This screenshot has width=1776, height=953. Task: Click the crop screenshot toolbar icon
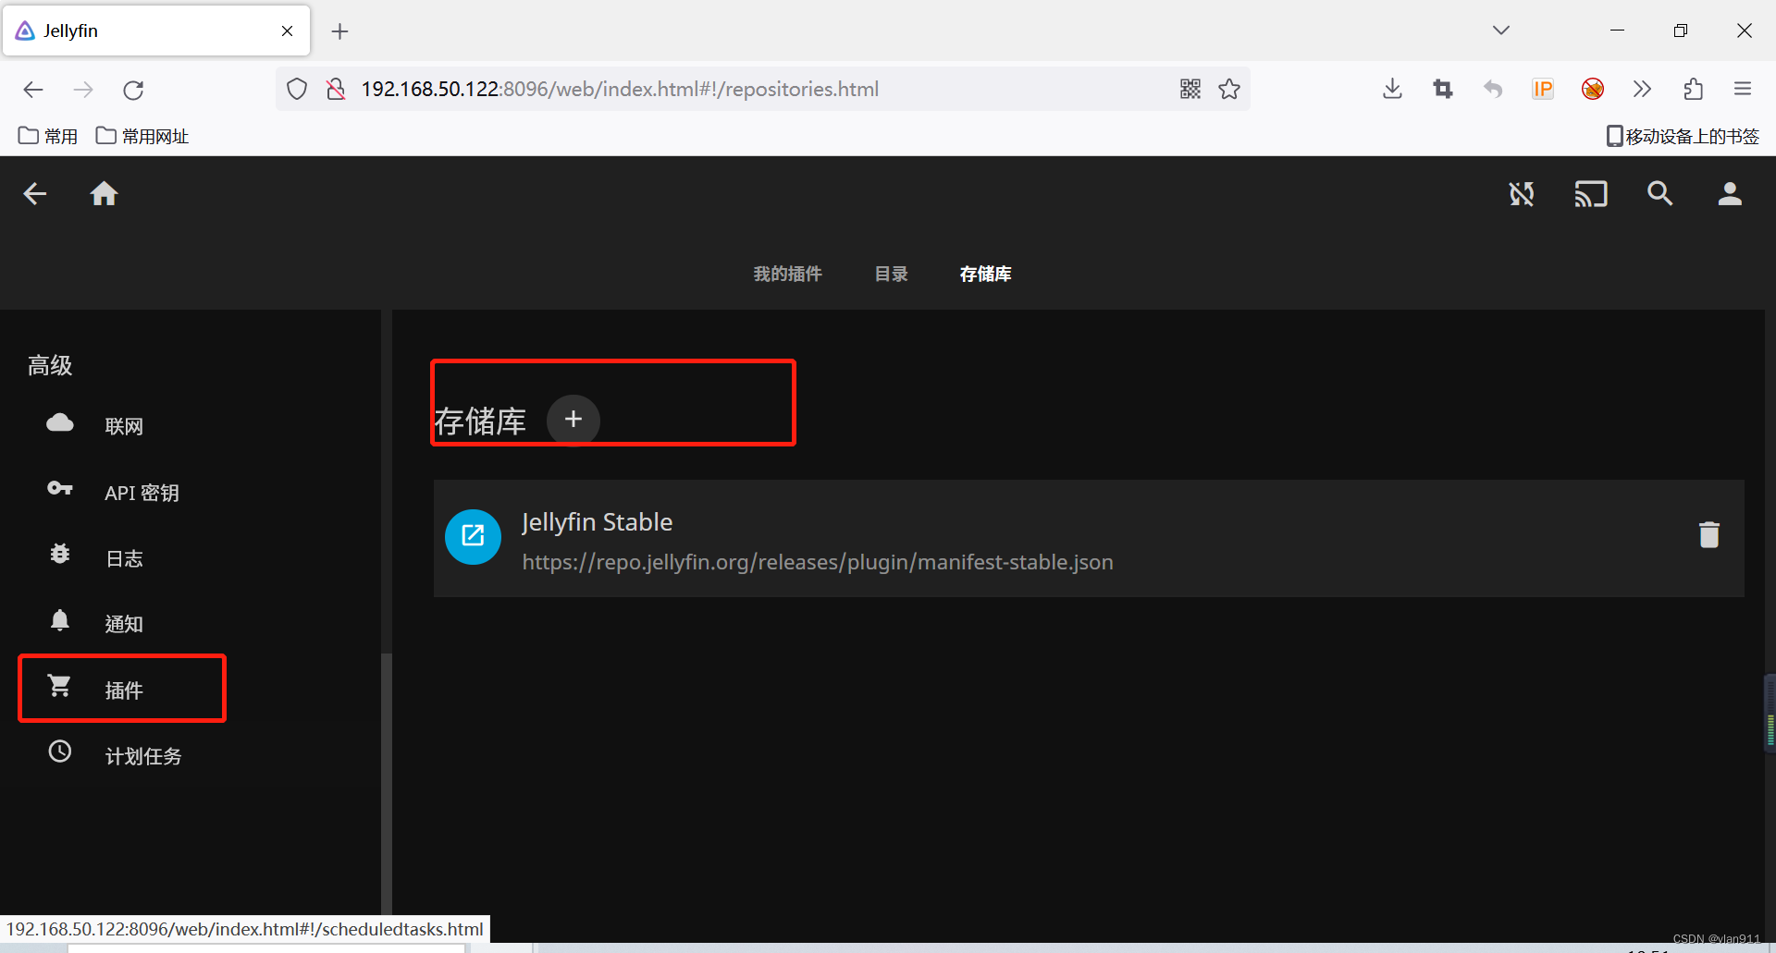point(1443,89)
